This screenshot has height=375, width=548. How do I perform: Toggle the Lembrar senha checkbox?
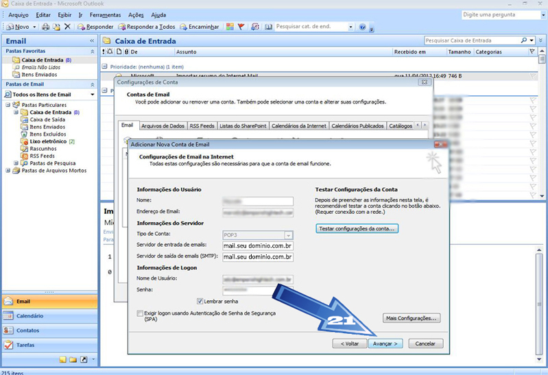(200, 301)
